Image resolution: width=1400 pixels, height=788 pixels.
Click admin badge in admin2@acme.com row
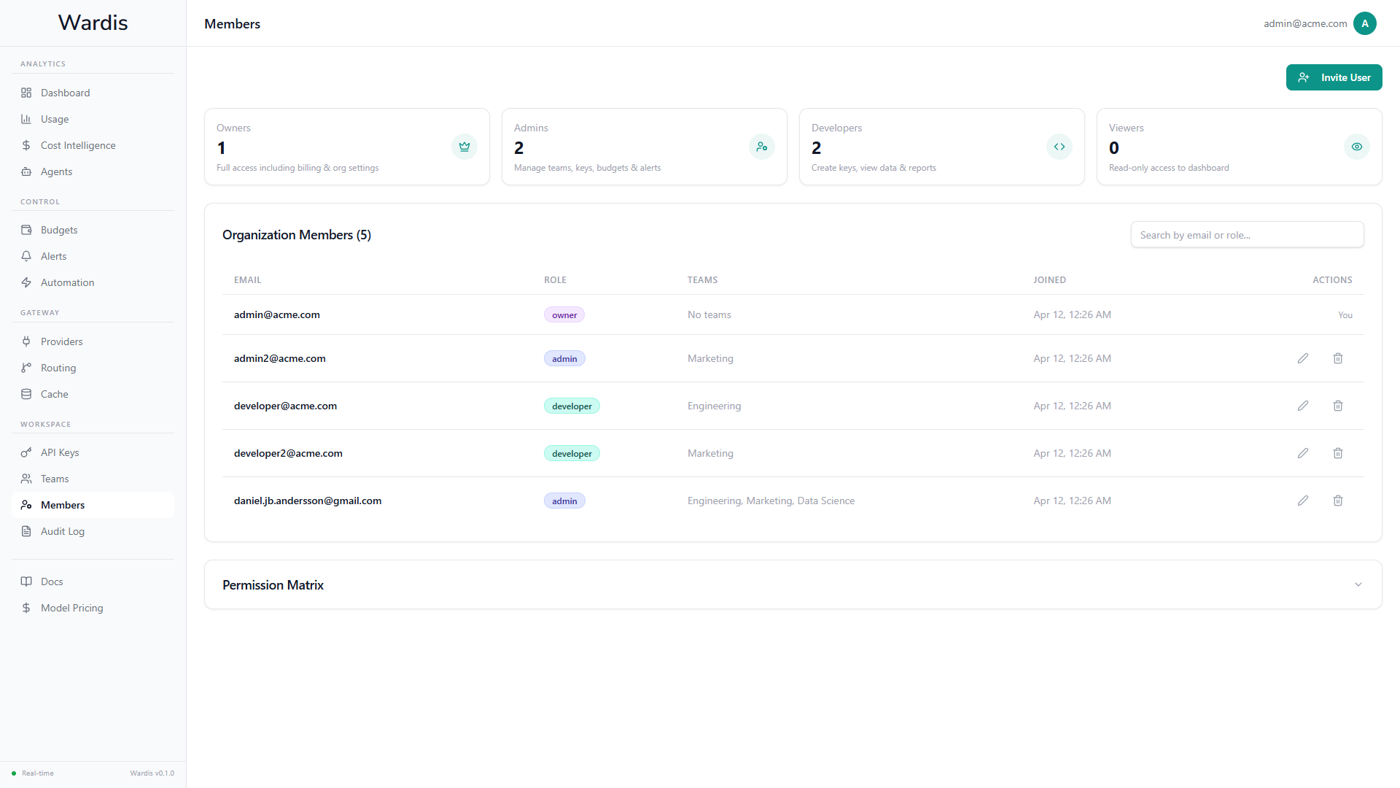[x=564, y=359]
